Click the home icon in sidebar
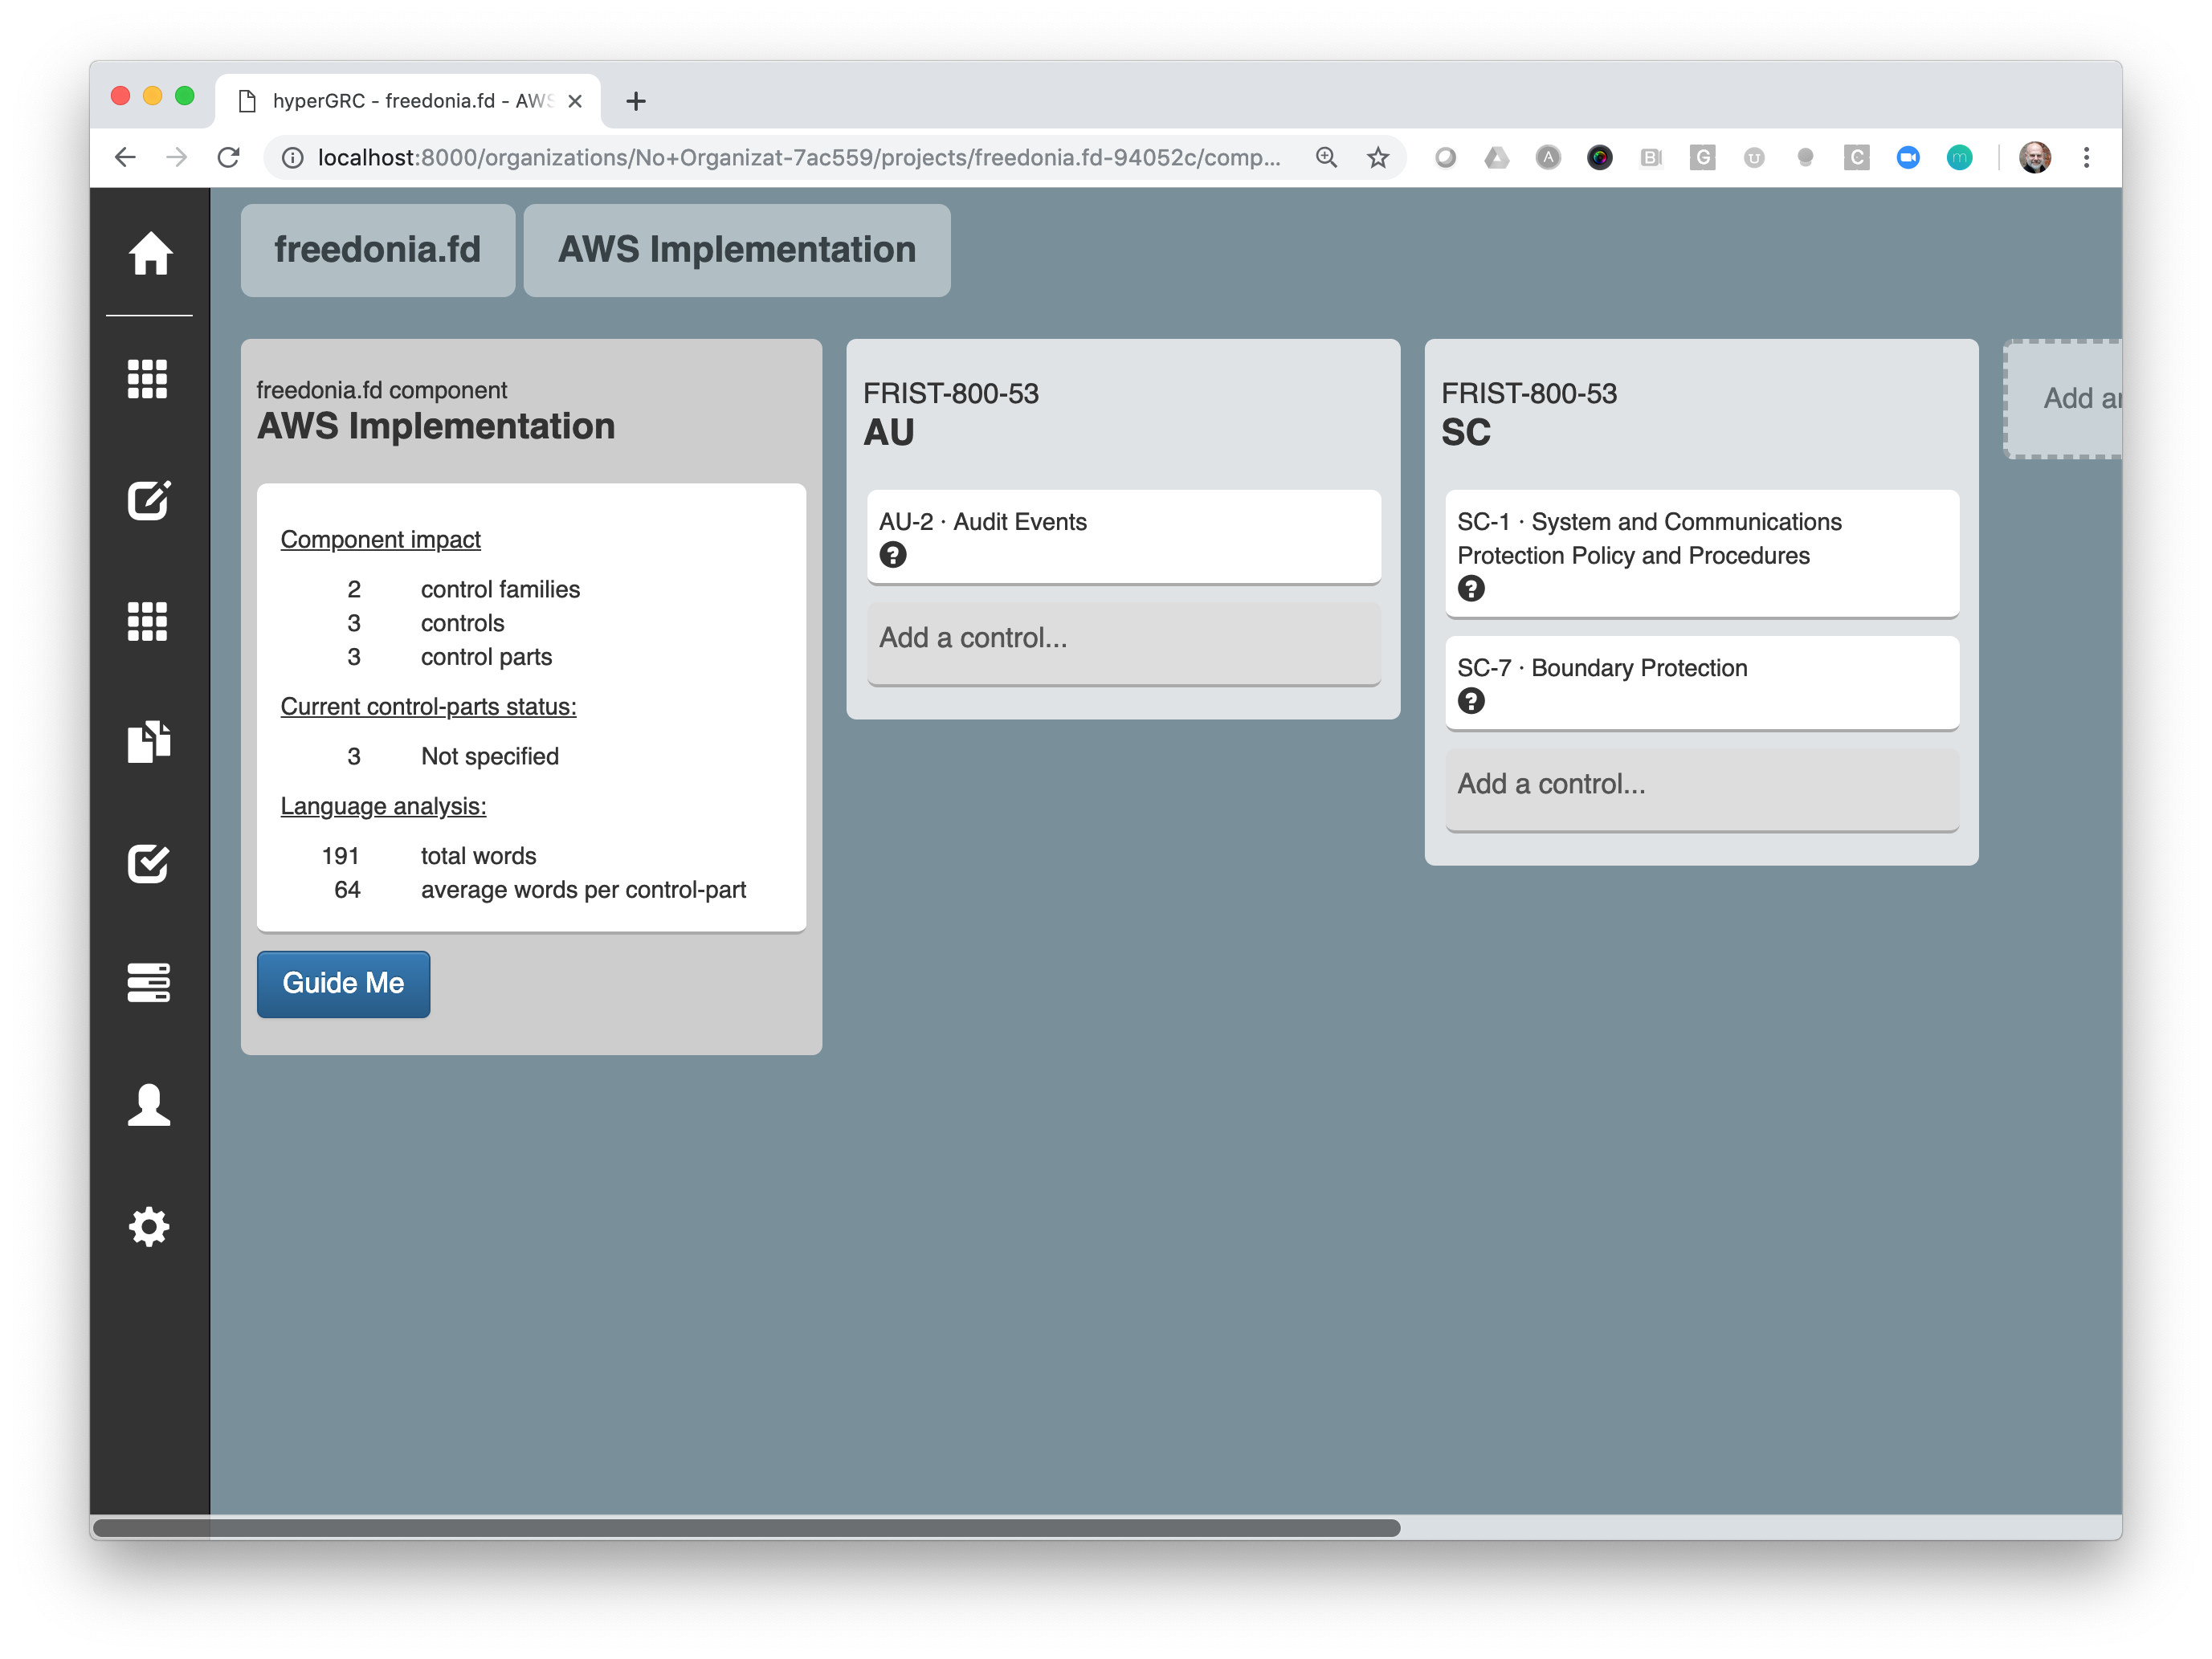The image size is (2212, 1659). tap(150, 253)
